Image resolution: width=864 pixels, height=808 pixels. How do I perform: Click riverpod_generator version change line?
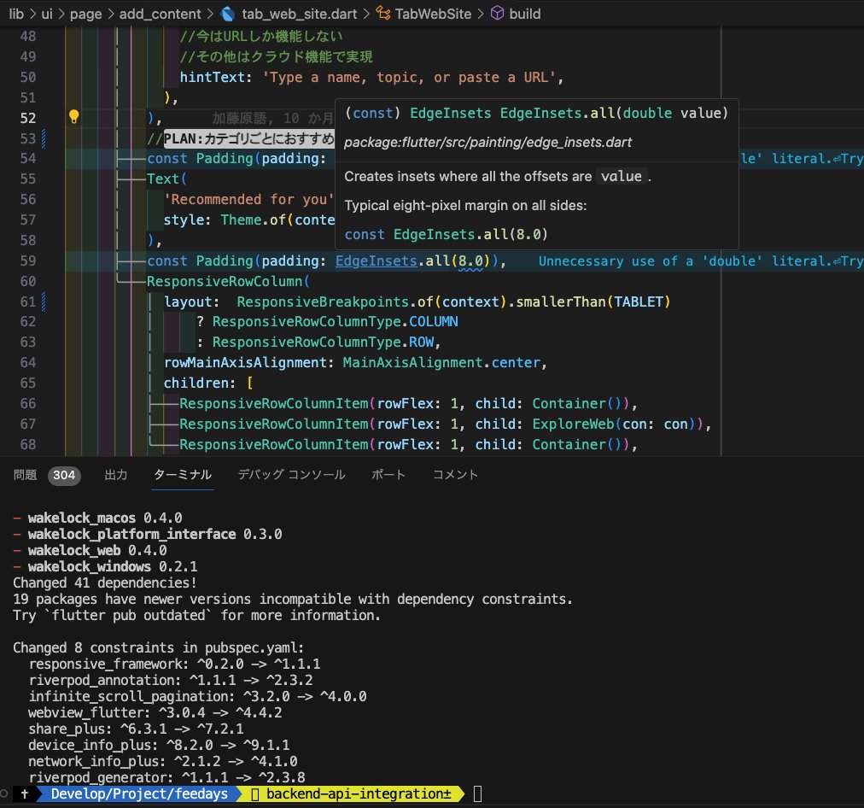167,778
